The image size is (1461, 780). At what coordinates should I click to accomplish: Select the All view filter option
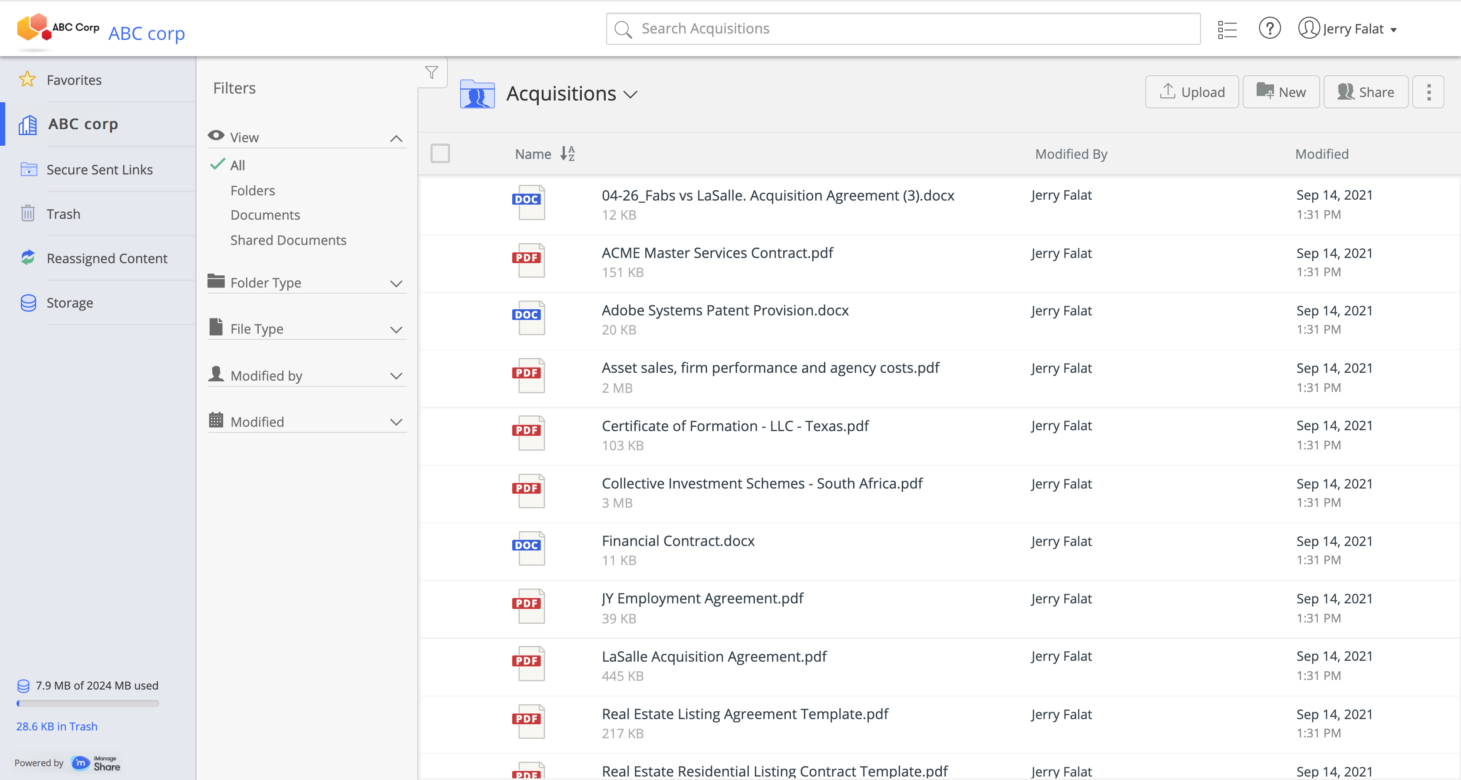click(x=238, y=165)
